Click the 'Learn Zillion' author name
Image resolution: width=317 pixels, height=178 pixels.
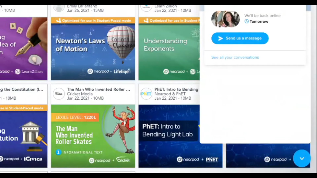(x=166, y=6)
